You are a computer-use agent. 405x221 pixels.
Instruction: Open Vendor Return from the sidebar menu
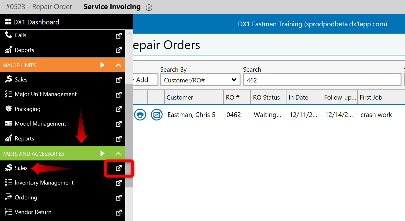coord(33,212)
